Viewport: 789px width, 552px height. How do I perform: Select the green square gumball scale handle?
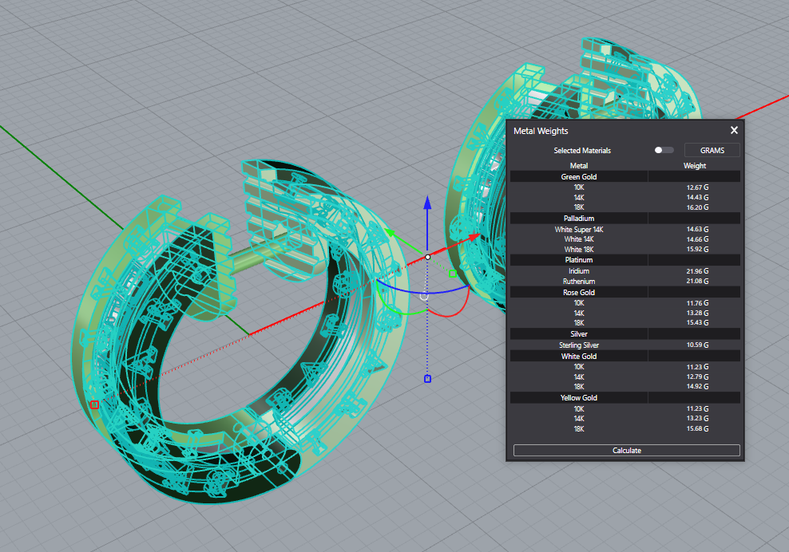click(x=452, y=274)
